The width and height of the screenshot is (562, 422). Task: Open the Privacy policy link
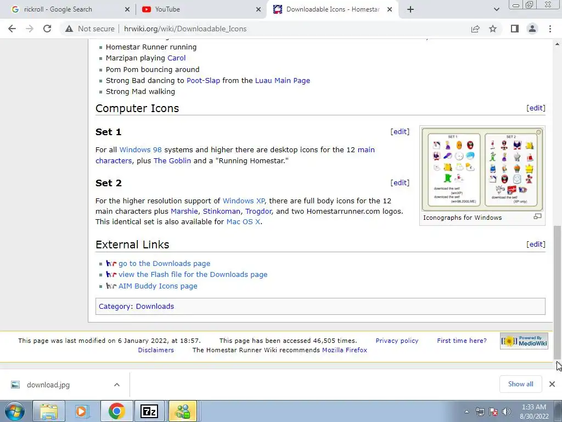pyautogui.click(x=397, y=341)
